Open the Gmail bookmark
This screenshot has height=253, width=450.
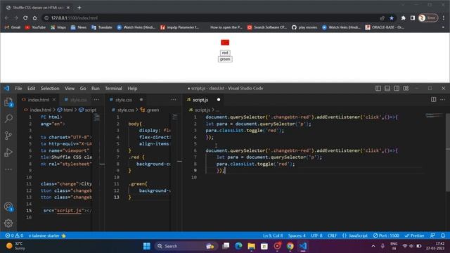[x=13, y=27]
